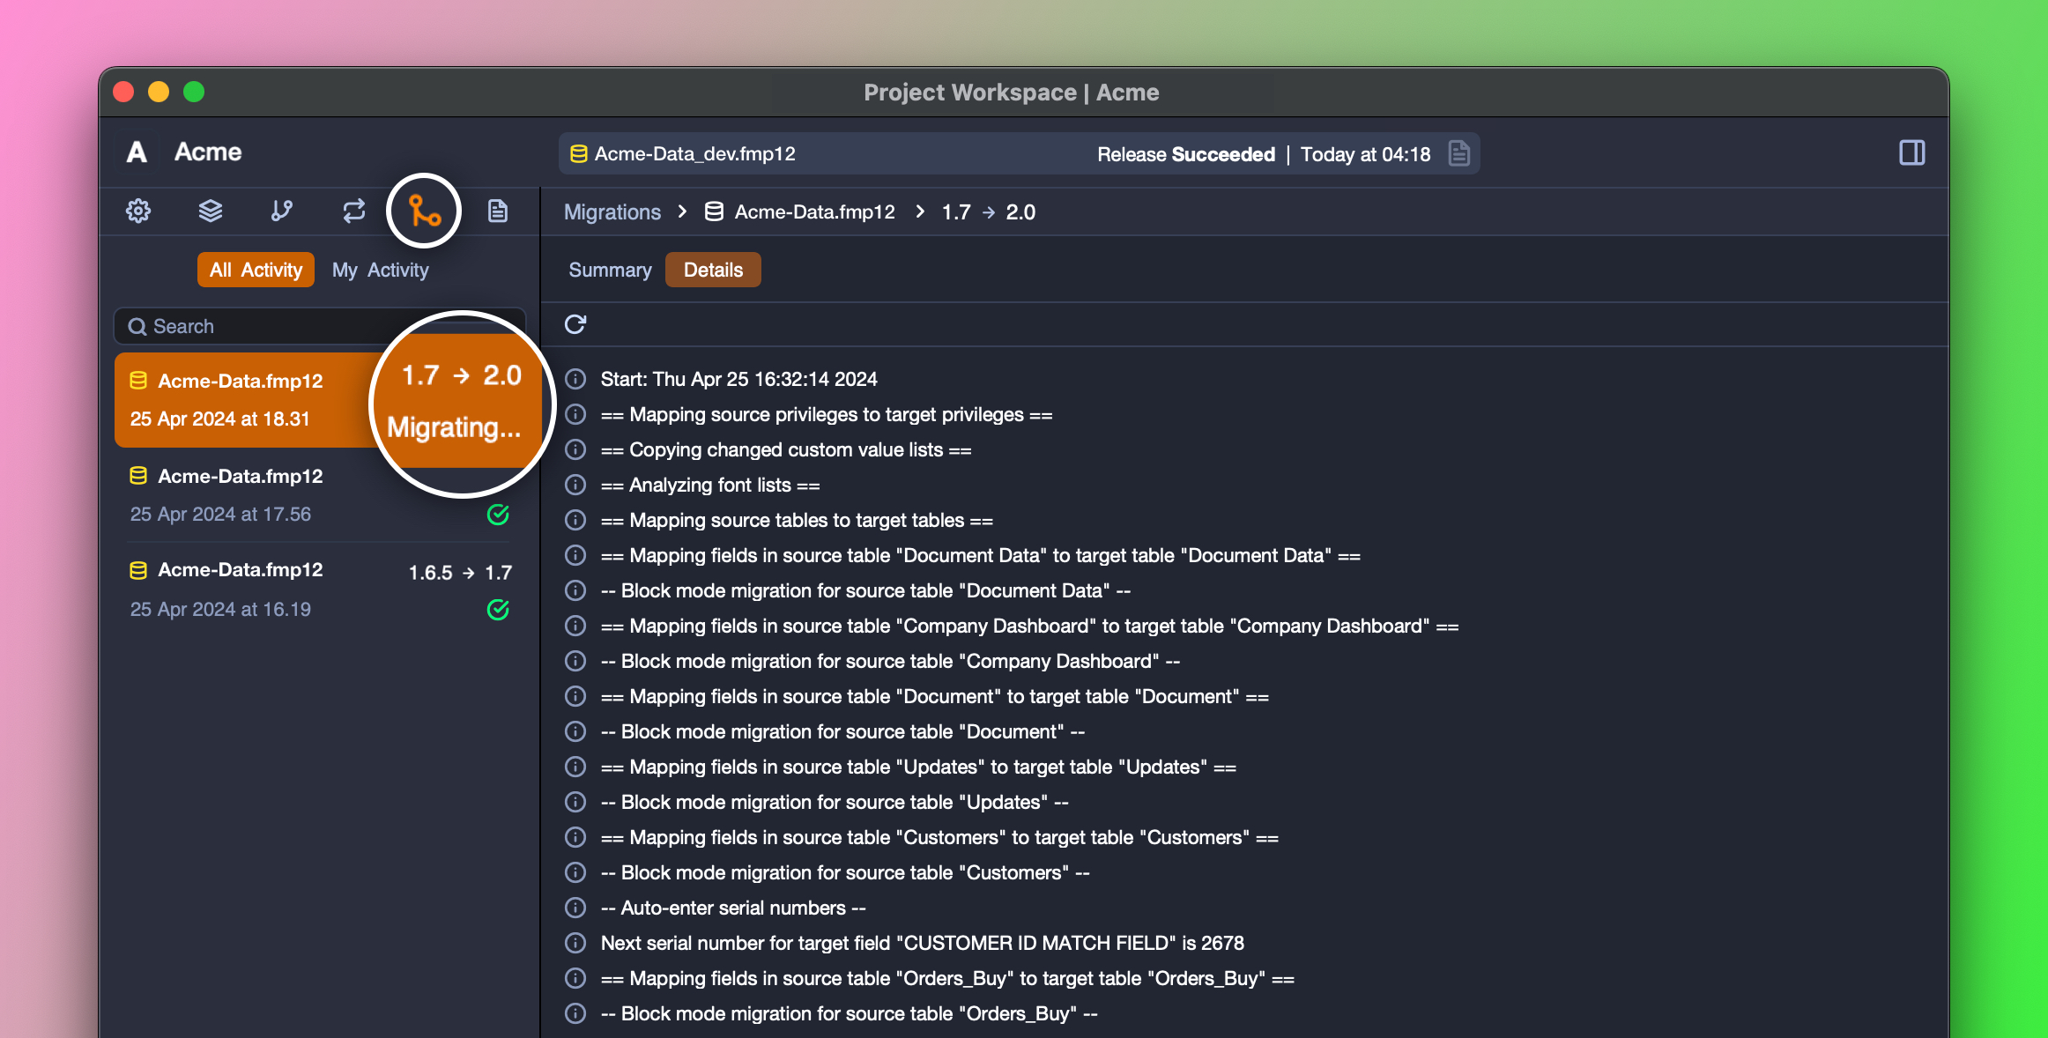Viewport: 2048px width, 1038px height.
Task: Open the 1.6.5 to 1.7 migration entry
Action: 319,589
